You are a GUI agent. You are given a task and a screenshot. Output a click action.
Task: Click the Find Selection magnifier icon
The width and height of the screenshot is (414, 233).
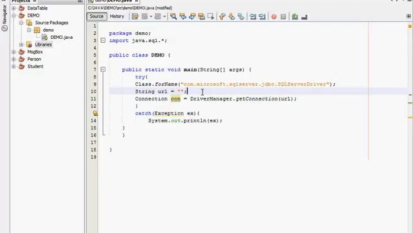173,17
